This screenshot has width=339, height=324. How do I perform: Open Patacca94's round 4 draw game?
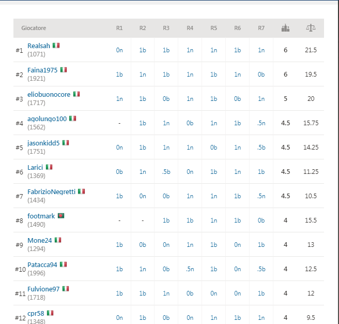(190, 269)
